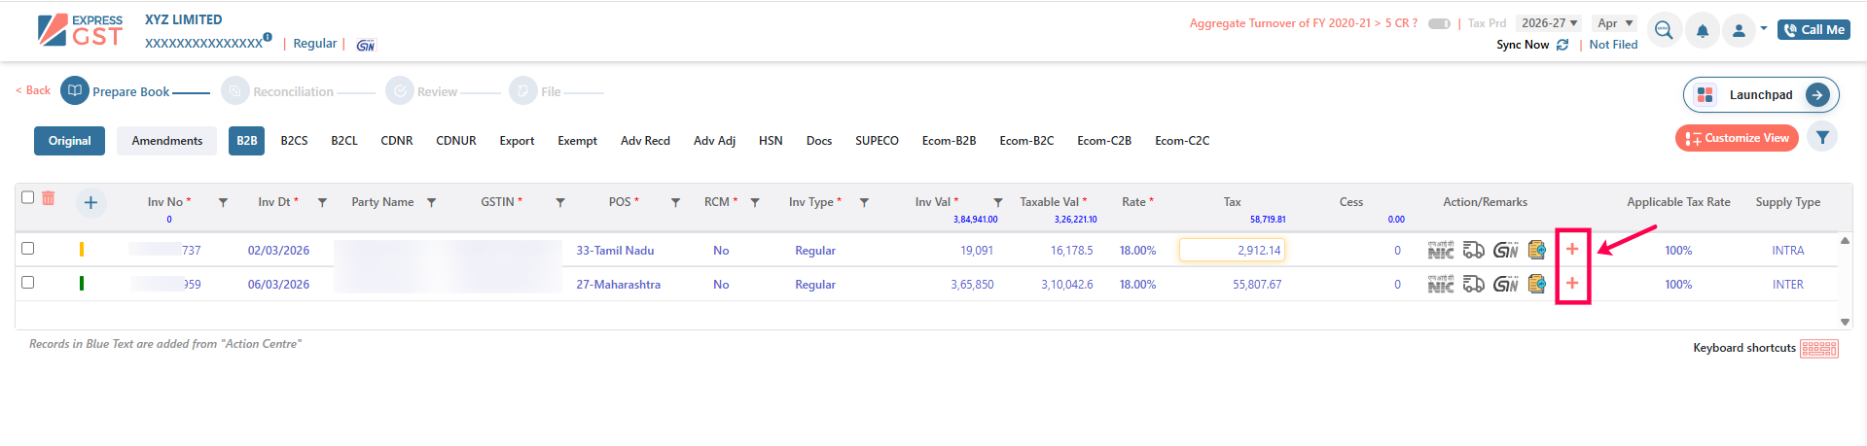The height and width of the screenshot is (446, 1867).
Task: Toggle the Aggregate Turnover switch
Action: pos(1439,23)
